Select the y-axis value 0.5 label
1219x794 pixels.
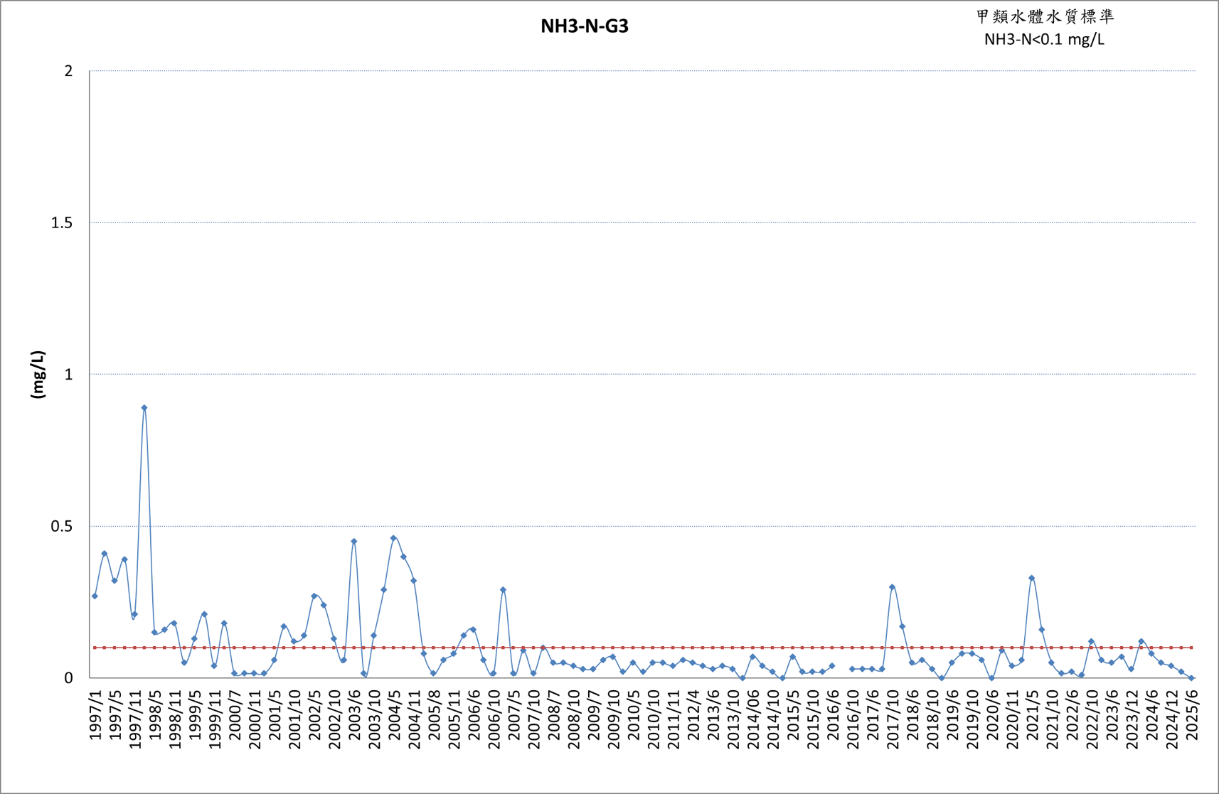coord(62,527)
